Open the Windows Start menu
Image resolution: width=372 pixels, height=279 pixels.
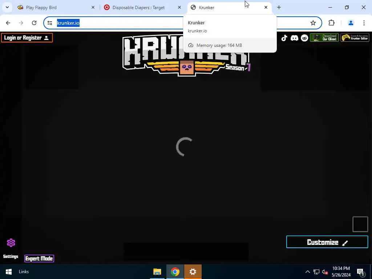point(9,272)
